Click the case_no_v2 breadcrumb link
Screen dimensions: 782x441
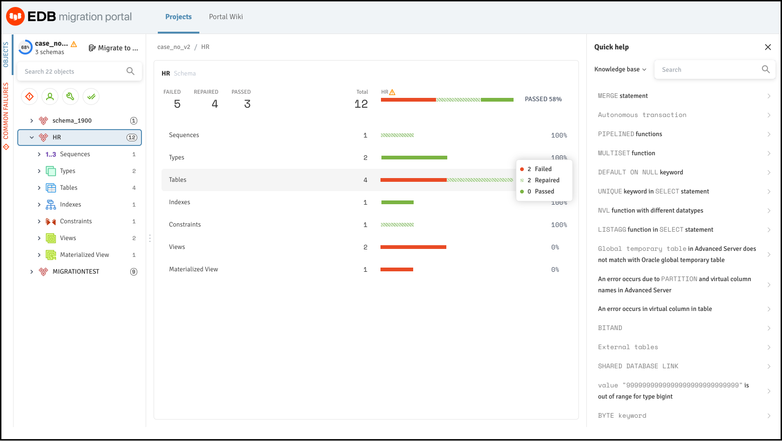coord(174,47)
